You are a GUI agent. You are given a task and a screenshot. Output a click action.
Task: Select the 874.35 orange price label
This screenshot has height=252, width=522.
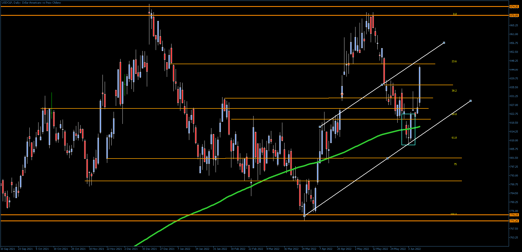(514, 6)
